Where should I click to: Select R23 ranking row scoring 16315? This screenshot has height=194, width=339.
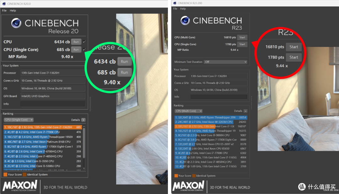pos(211,131)
